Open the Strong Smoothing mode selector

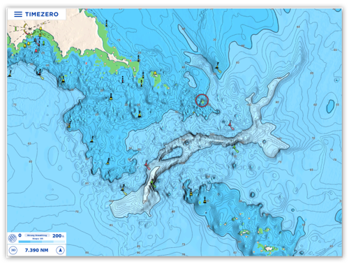coord(37,235)
